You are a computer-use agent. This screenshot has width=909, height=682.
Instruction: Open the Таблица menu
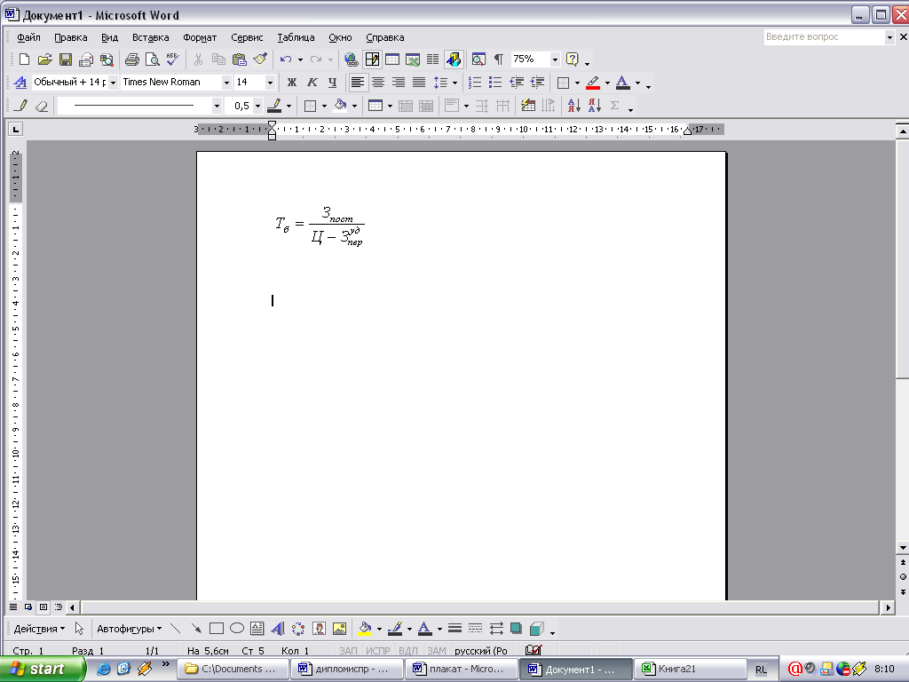pos(296,37)
